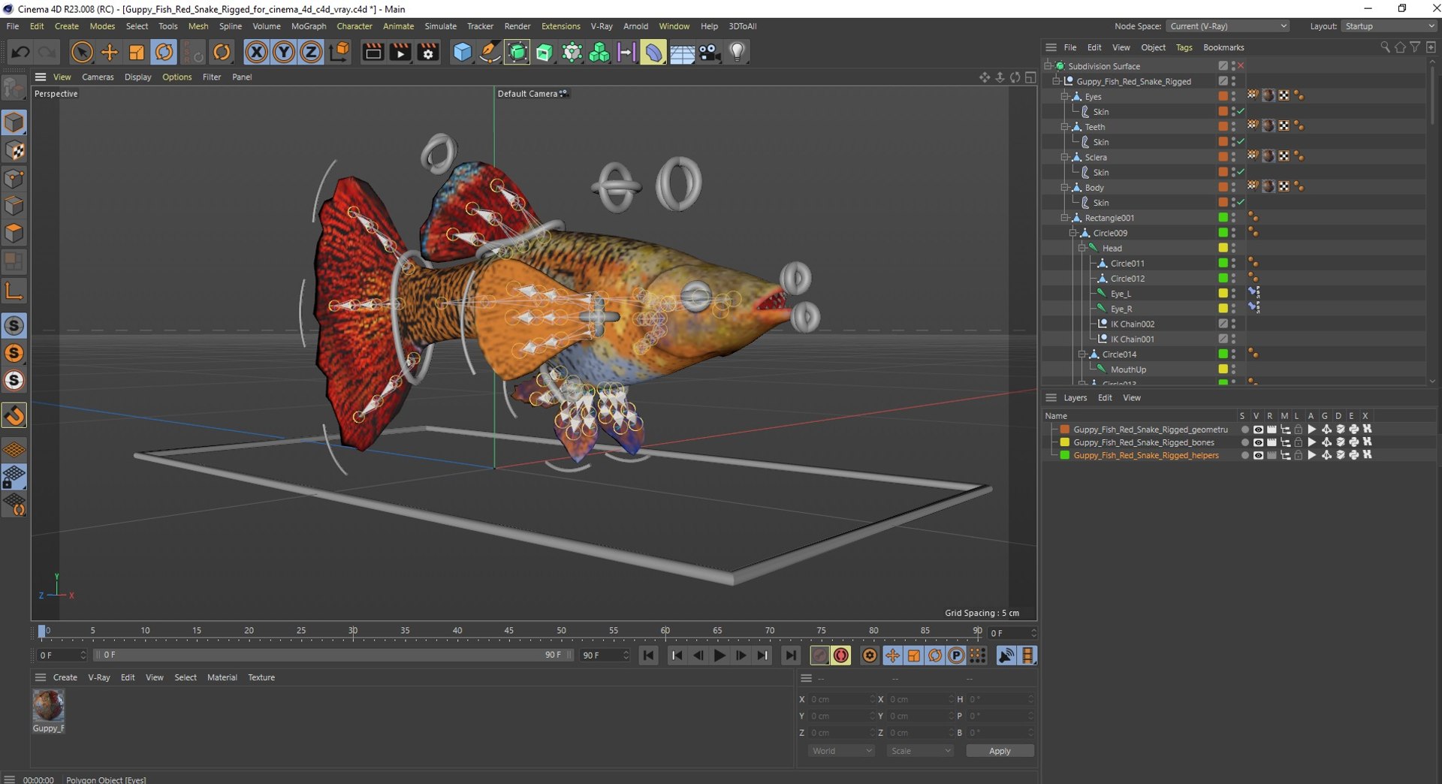Go to end of animation

click(790, 656)
